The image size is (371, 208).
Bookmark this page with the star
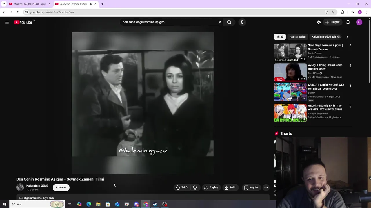[333, 12]
